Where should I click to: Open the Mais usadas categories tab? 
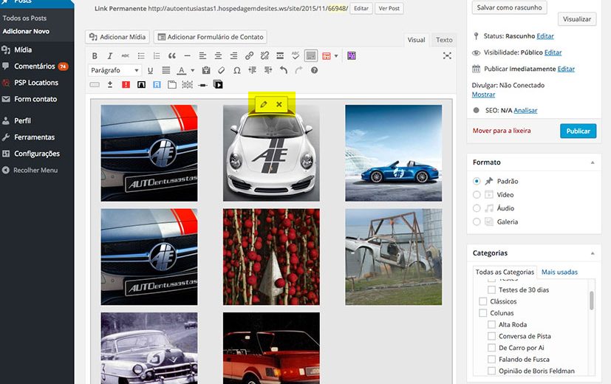click(x=559, y=272)
